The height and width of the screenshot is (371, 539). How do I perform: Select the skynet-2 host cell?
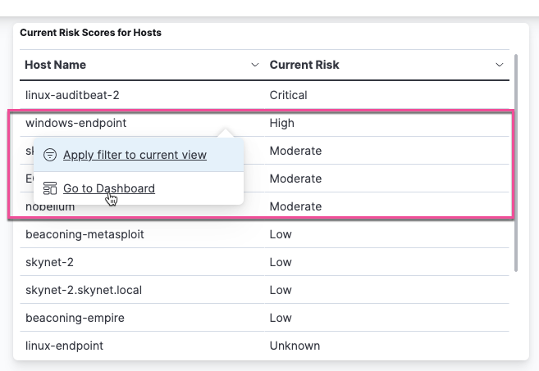(x=50, y=262)
